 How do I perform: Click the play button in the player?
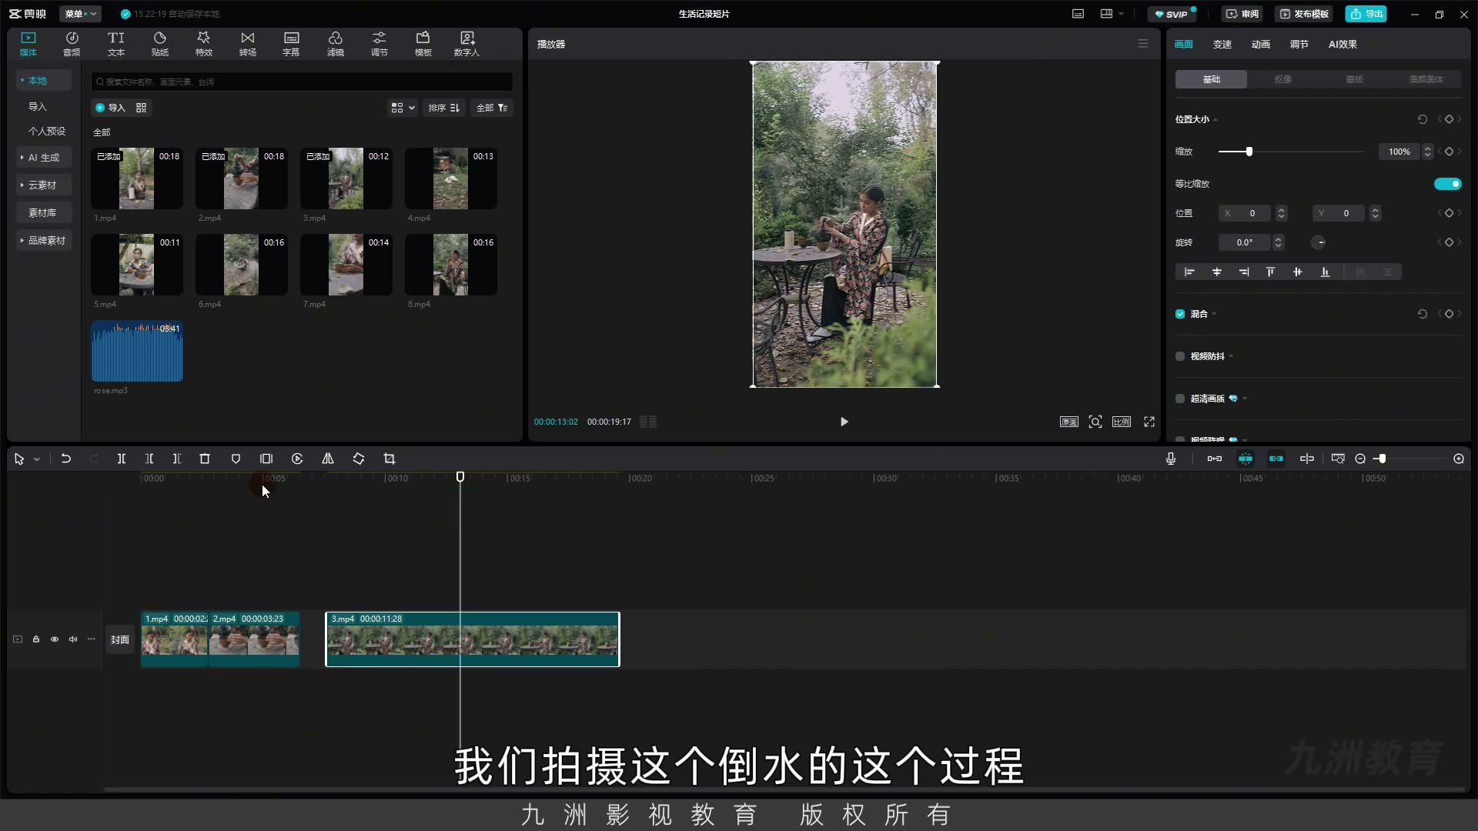click(x=844, y=422)
